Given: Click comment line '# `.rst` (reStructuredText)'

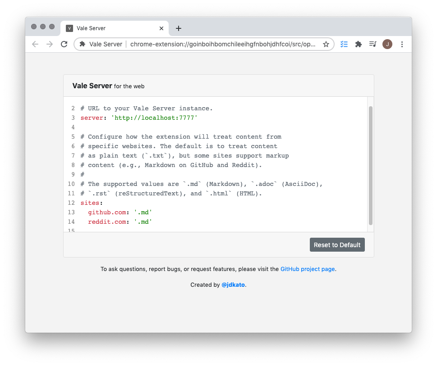Looking at the screenshot, I should [x=171, y=193].
